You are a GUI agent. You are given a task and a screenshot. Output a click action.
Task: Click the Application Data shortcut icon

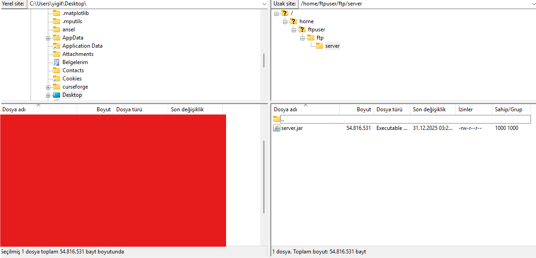pyautogui.click(x=57, y=46)
